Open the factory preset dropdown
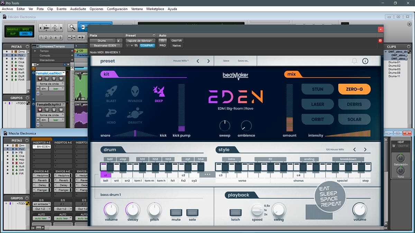The image size is (415, 233). [141, 41]
